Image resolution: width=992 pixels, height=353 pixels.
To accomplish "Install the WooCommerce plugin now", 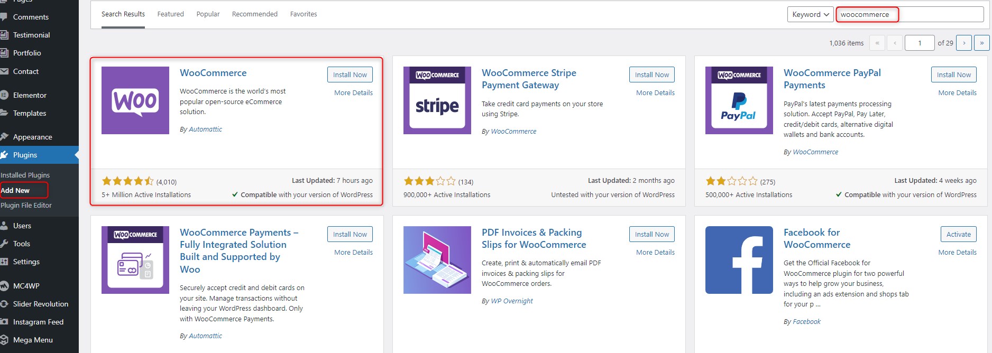I will 350,75.
